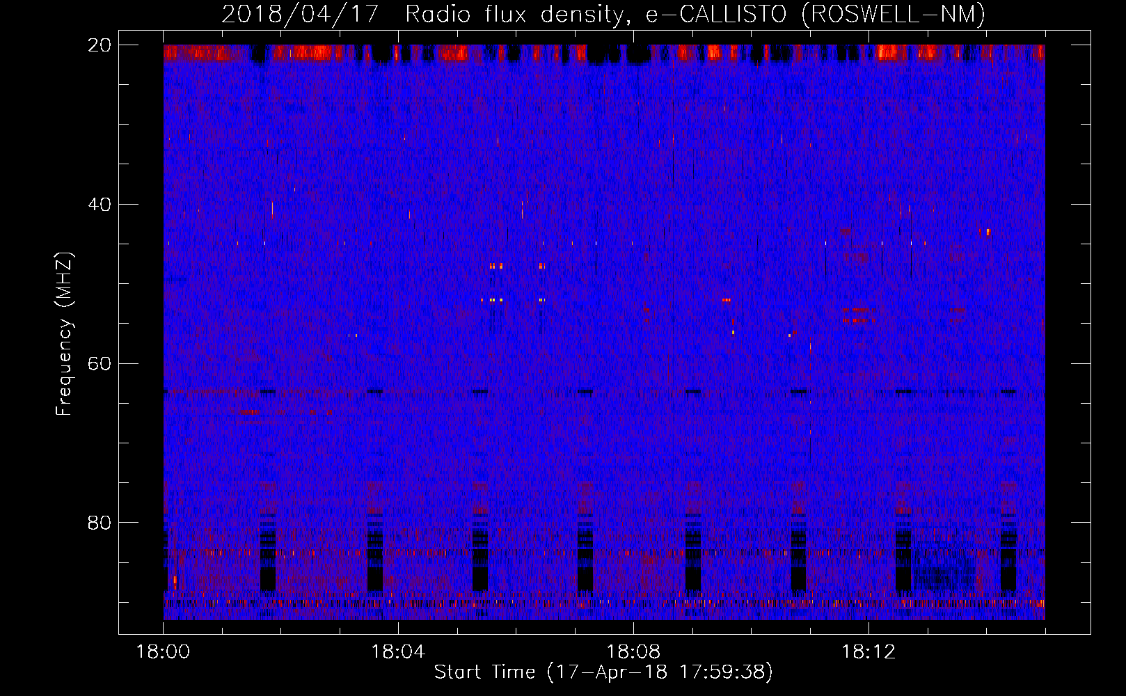
Task: Click the 40 frequency tick label
Action: click(100, 205)
